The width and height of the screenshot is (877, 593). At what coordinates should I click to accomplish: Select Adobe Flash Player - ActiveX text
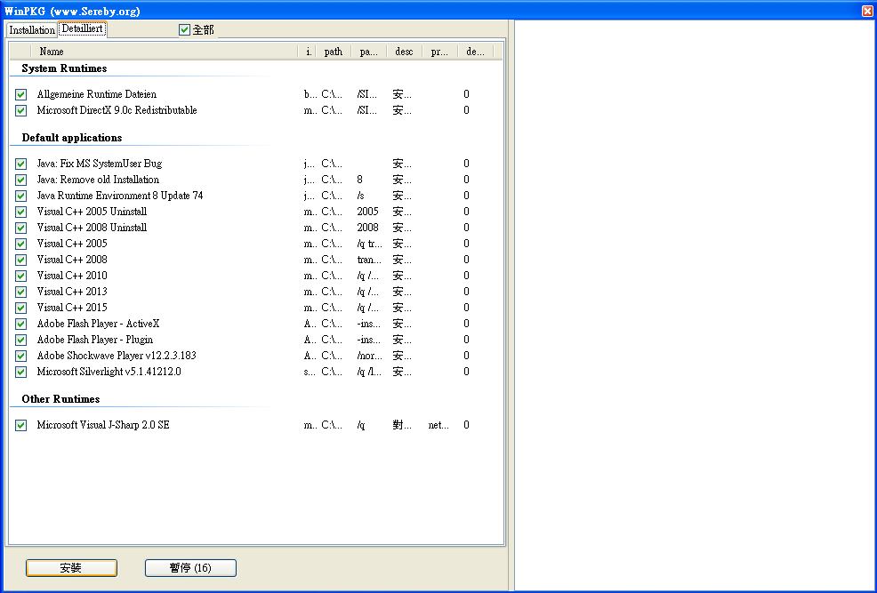tap(99, 324)
